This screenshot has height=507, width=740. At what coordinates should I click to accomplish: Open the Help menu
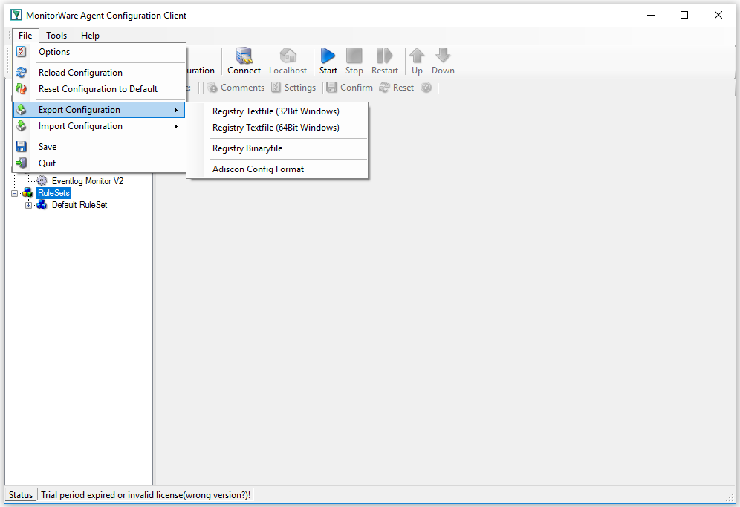click(x=90, y=36)
